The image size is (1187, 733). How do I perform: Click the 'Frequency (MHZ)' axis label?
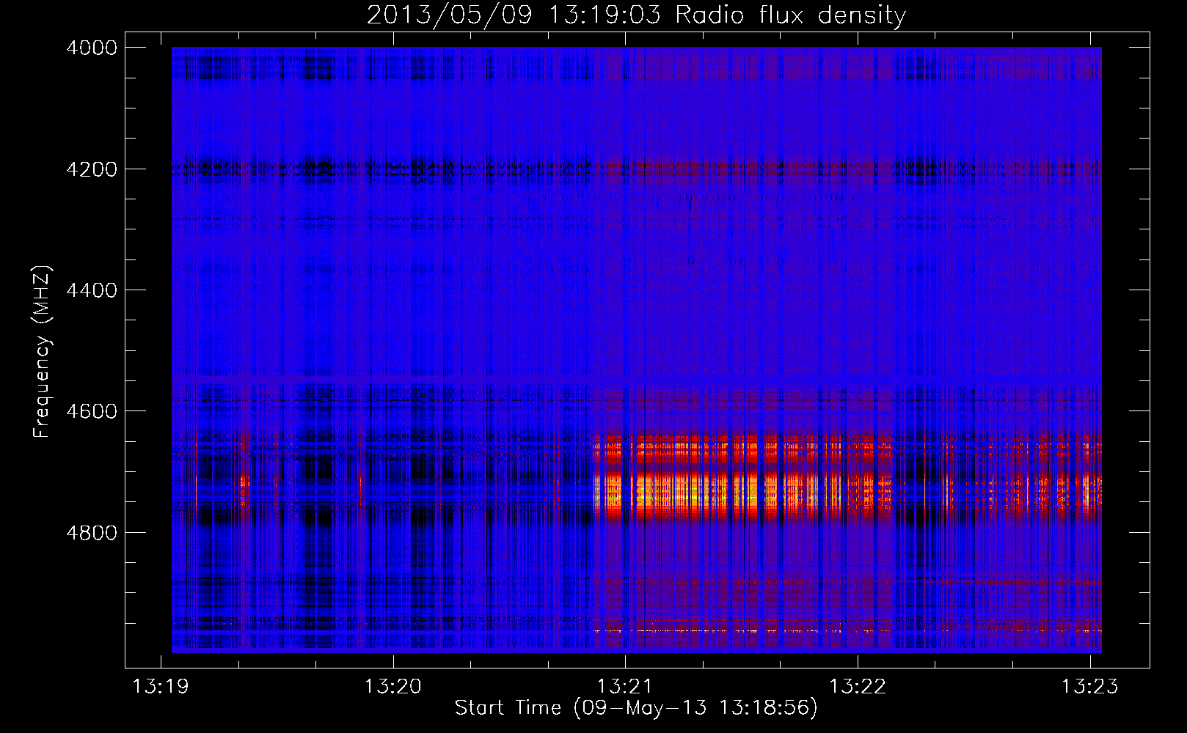[x=43, y=352]
